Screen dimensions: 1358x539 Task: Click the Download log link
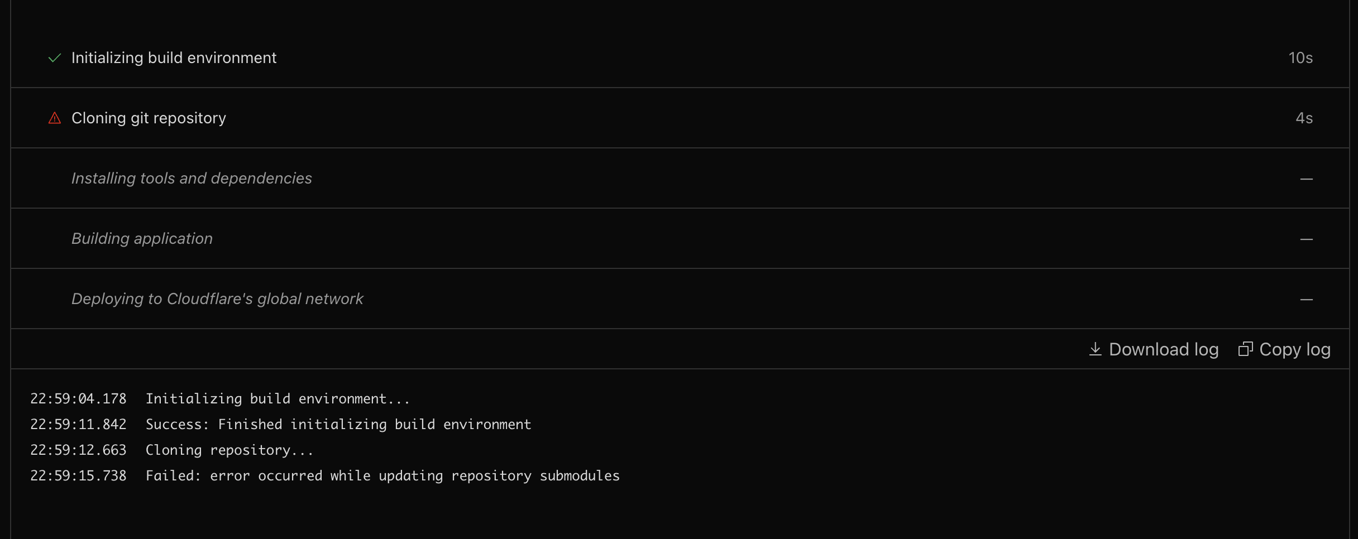(1154, 349)
